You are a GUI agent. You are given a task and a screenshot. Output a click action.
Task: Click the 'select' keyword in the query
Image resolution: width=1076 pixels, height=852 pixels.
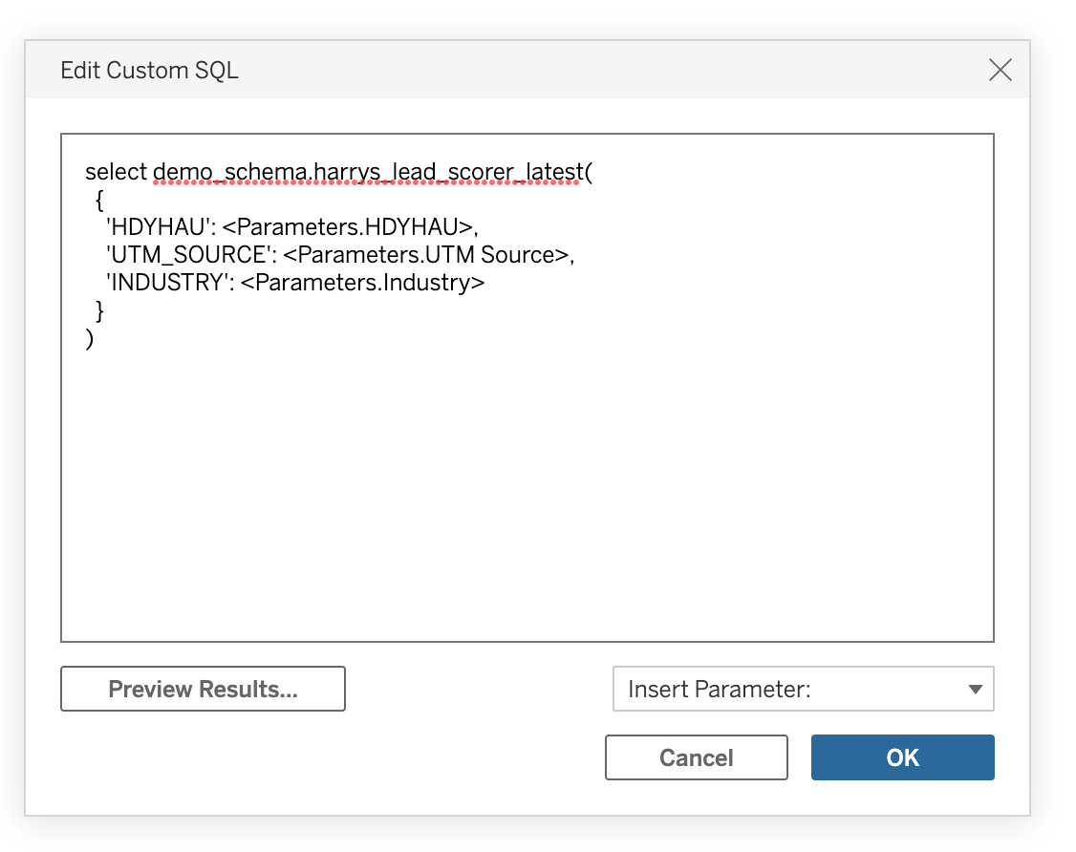coord(116,172)
